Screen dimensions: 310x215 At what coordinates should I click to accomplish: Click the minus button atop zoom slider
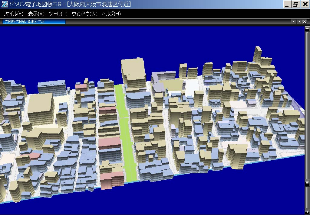pos(307,29)
